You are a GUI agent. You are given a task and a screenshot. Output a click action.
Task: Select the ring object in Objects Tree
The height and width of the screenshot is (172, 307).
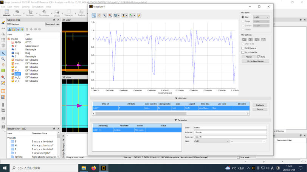click(17, 53)
